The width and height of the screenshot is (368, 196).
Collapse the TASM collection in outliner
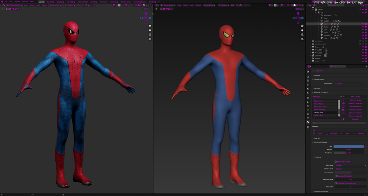[313, 10]
